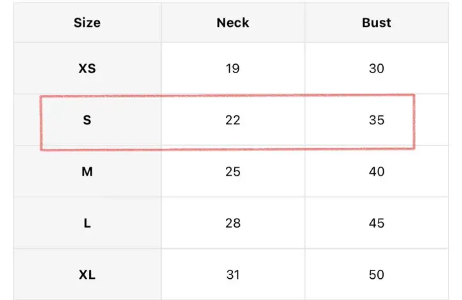The image size is (462, 300).
Task: Select the XS size row label
Action: click(87, 69)
